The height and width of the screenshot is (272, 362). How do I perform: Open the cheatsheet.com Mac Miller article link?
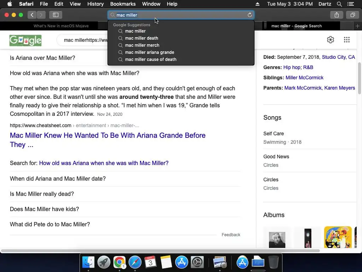tap(107, 140)
